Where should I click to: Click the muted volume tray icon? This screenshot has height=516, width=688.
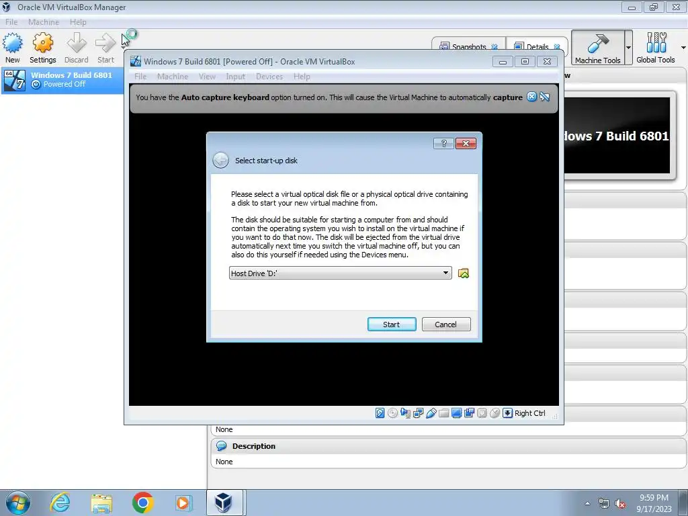[x=620, y=504]
